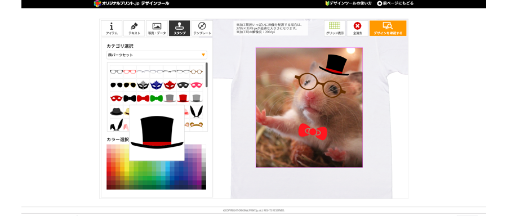Select the round glasses on the hamster
Viewport: 507px width, 216px height.
(x=320, y=85)
